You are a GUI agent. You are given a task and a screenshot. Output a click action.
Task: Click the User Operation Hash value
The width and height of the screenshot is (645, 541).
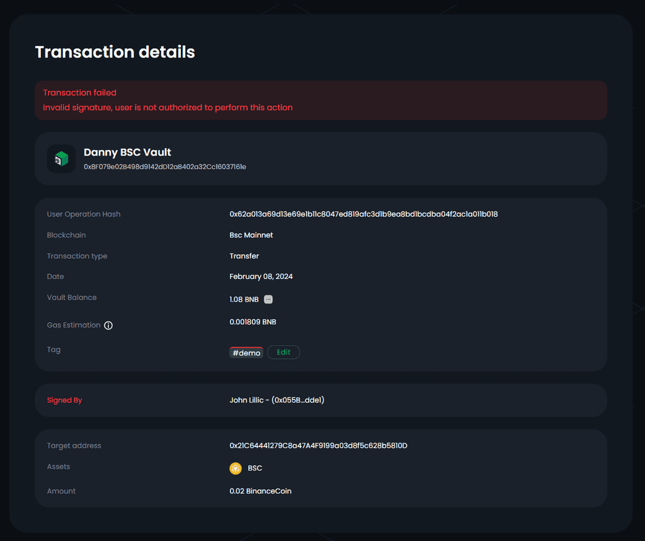point(363,214)
